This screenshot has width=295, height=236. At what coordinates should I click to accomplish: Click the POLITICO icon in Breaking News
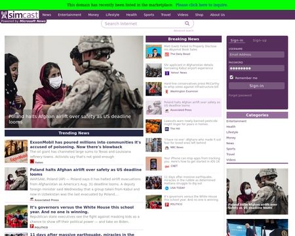click(167, 205)
